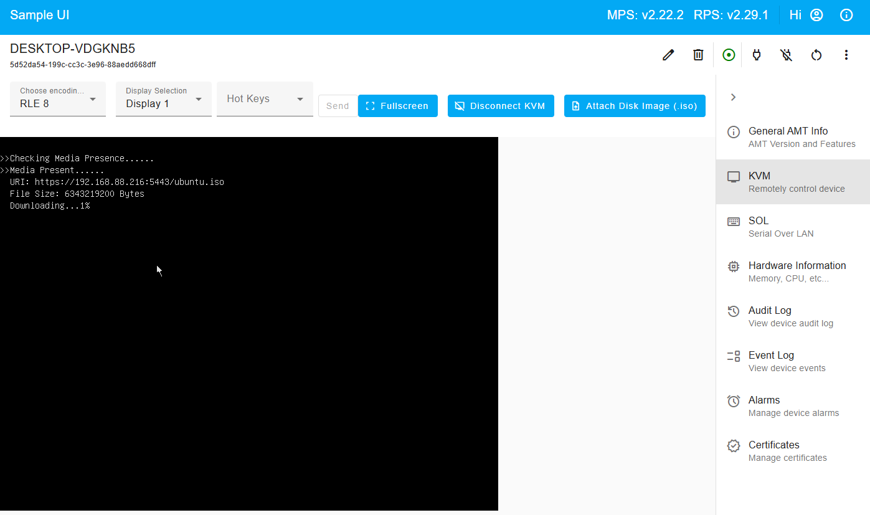Delete the device using the trash icon
The height and width of the screenshot is (515, 870).
(x=697, y=55)
